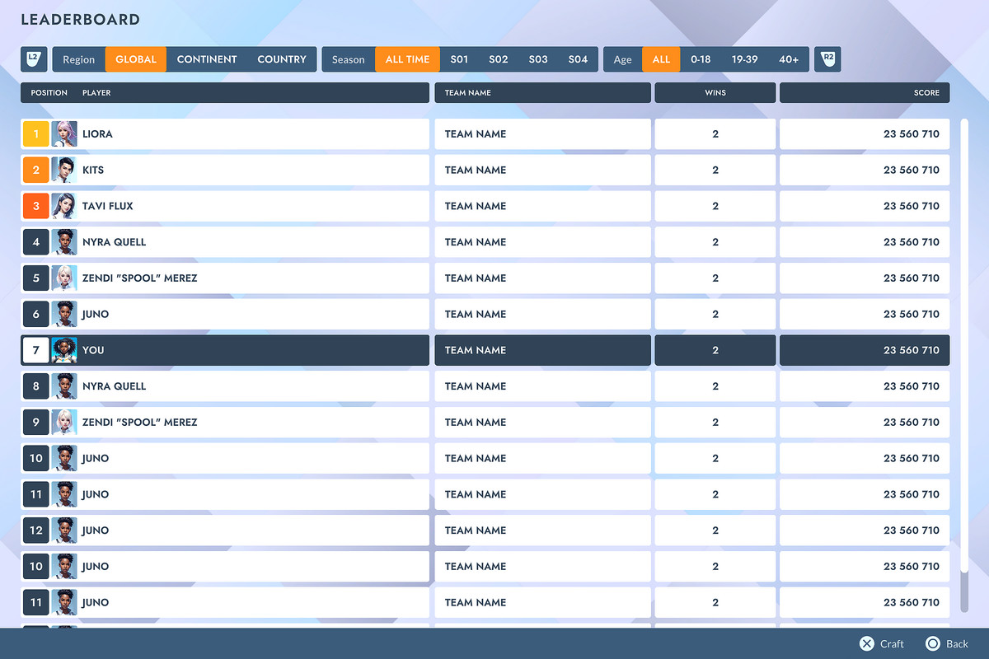Click the R2 shoulder button badge icon
989x659 pixels.
(x=826, y=58)
